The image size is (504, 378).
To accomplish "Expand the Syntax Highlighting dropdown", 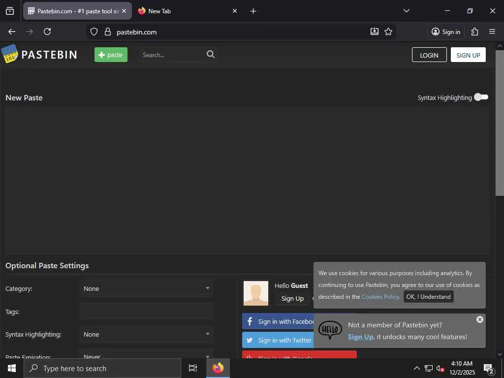I will coord(146,334).
